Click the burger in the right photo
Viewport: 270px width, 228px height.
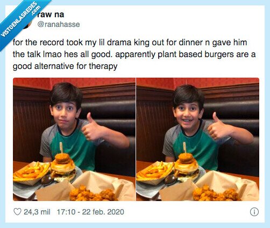[x=187, y=166]
